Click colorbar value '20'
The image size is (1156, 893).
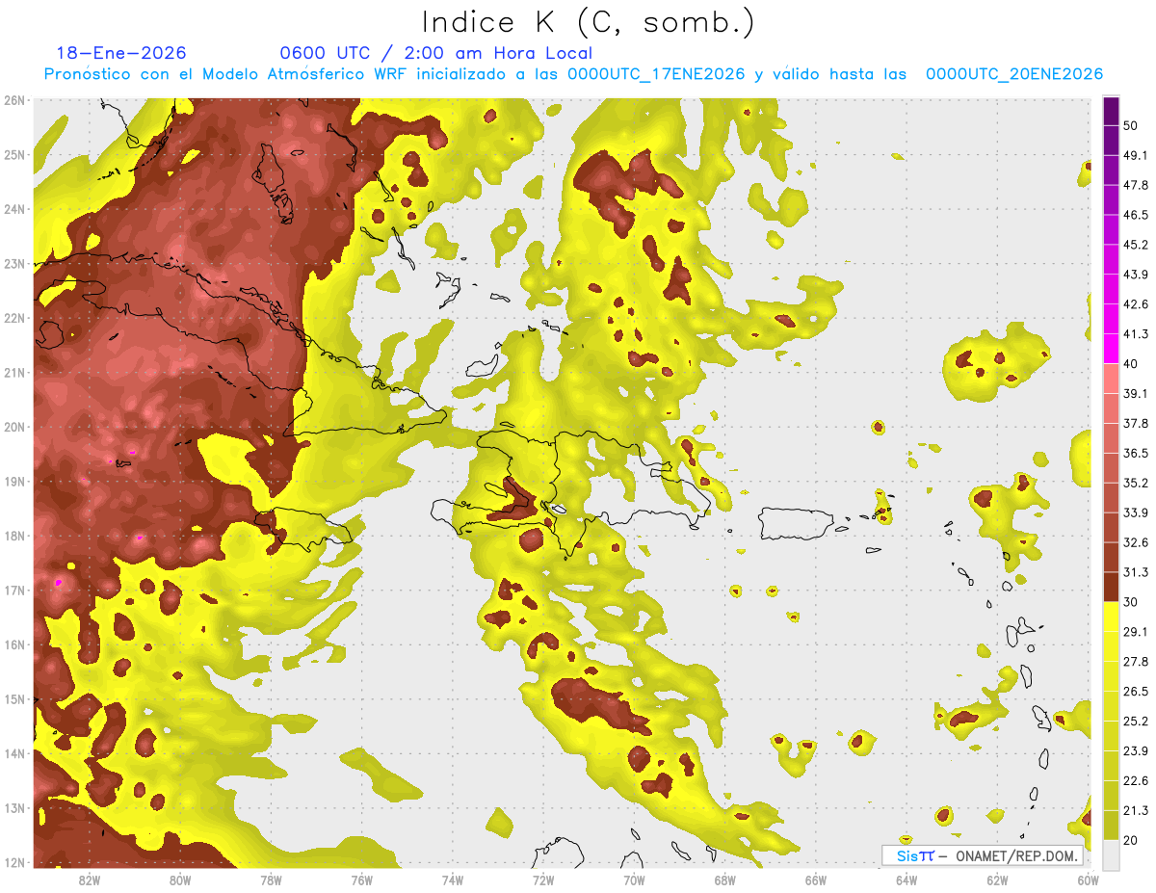(x=1131, y=841)
